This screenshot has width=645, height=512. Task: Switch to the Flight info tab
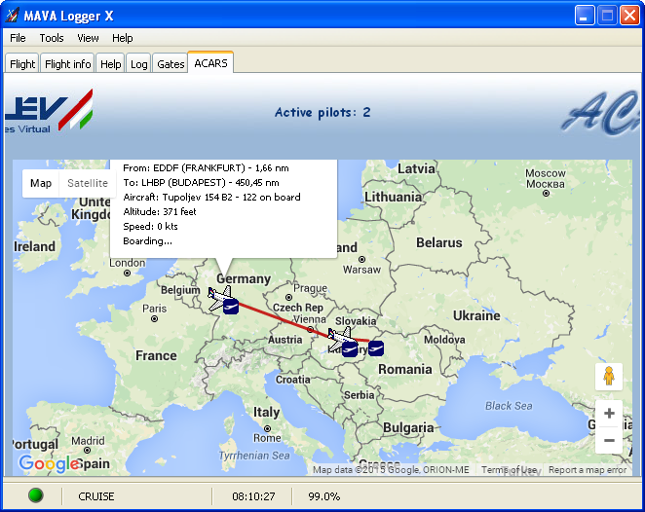pyautogui.click(x=67, y=64)
